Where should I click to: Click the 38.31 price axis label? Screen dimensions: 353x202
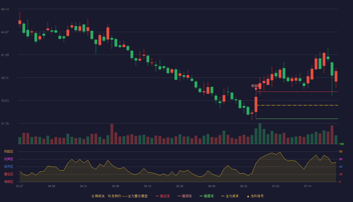pos(5,78)
